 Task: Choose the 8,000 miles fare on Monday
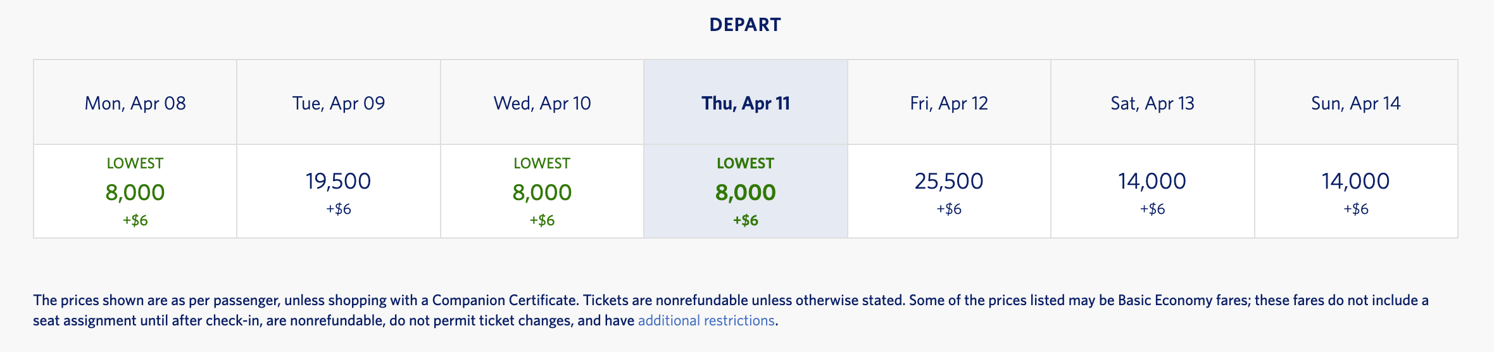pyautogui.click(x=135, y=191)
